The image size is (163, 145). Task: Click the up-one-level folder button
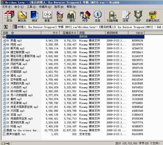[x=6, y=27]
